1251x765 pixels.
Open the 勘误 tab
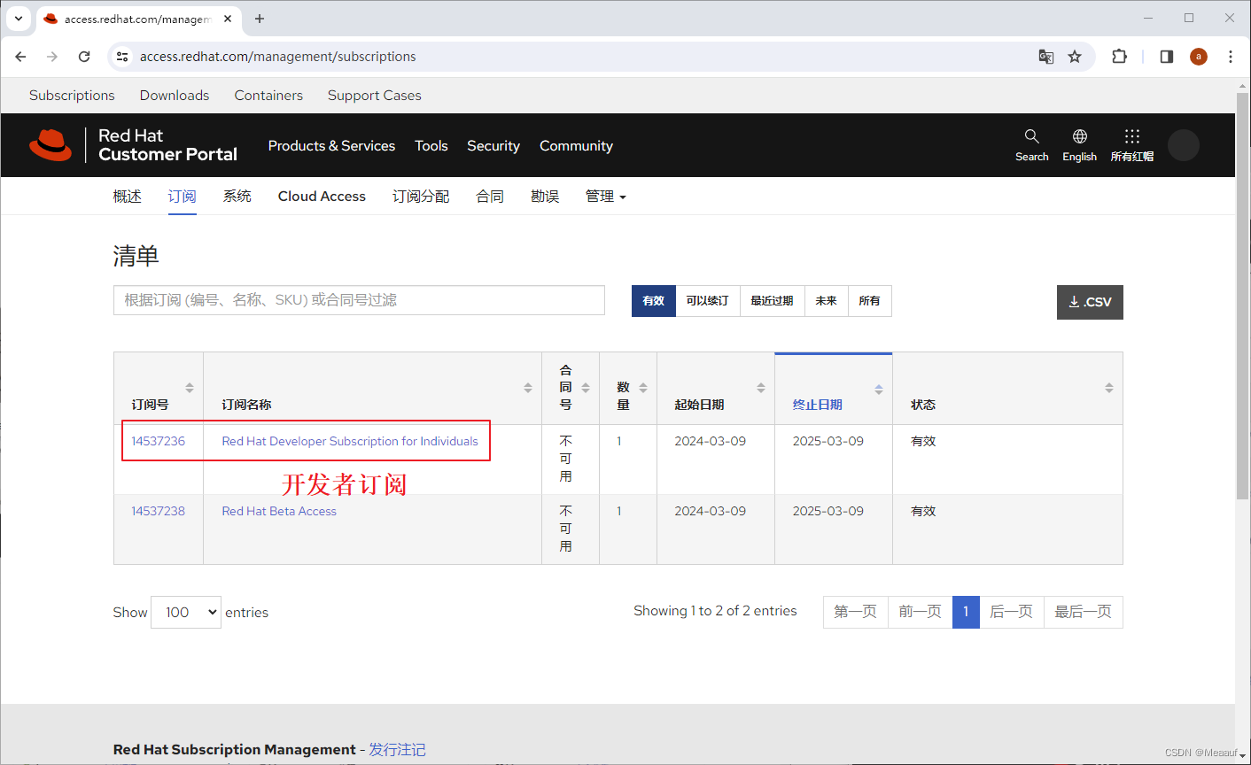[x=545, y=197]
